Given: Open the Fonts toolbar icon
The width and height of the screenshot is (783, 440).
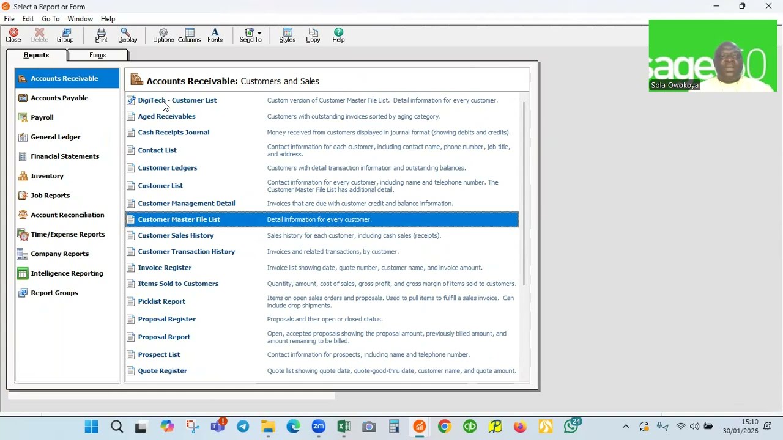Looking at the screenshot, I should coord(215,35).
